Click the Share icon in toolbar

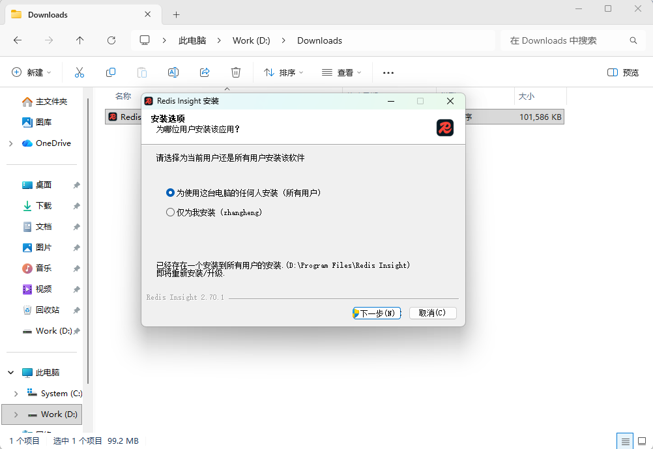click(205, 72)
